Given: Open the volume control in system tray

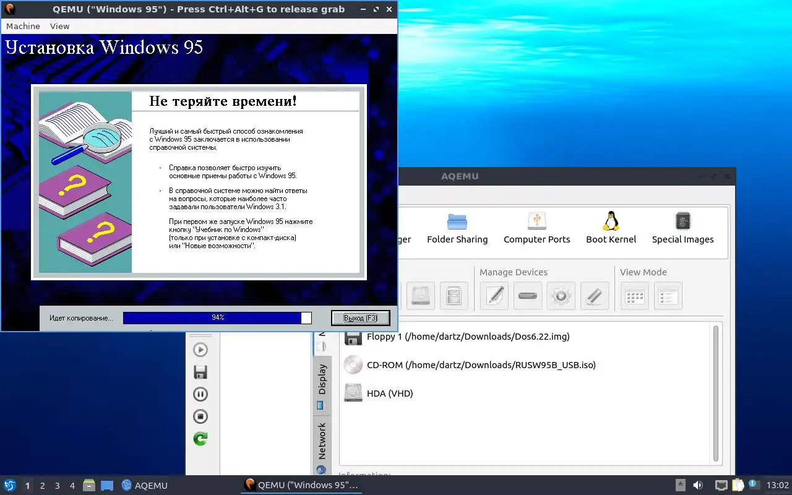Looking at the screenshot, I should (698, 486).
